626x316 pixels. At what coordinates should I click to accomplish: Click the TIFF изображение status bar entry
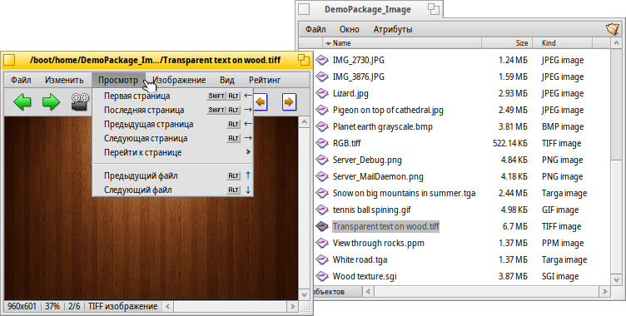point(122,306)
